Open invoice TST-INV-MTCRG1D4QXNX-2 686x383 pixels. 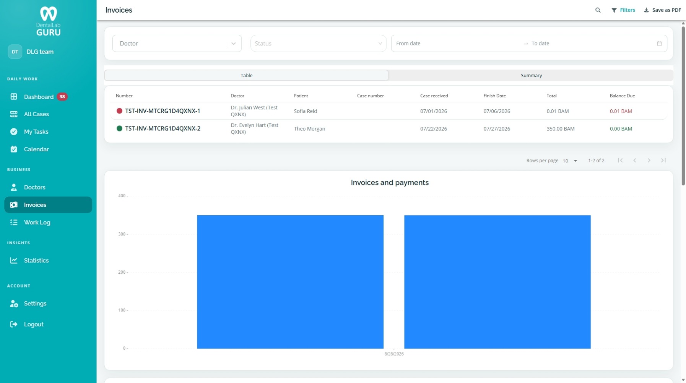(x=163, y=128)
